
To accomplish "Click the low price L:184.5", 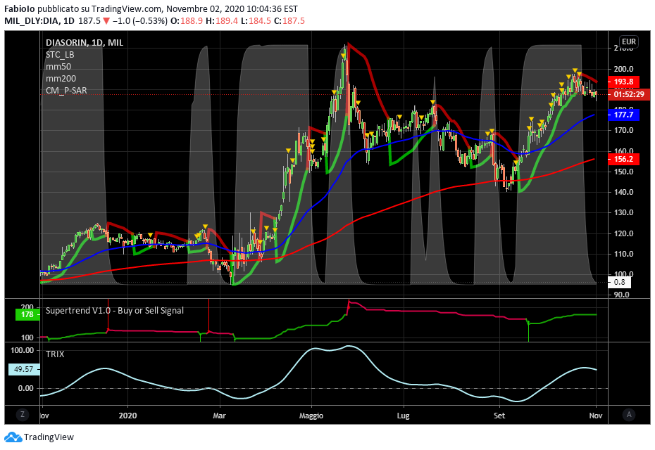I will [256, 21].
